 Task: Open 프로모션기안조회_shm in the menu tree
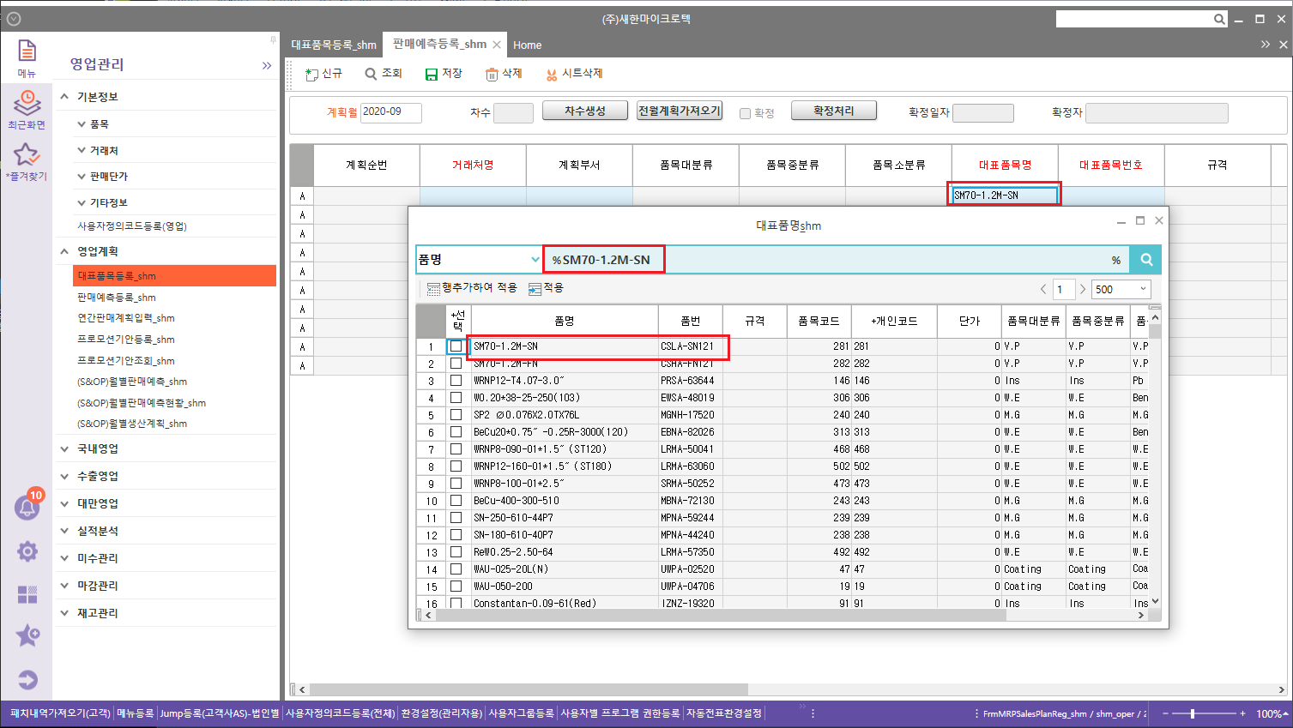coord(126,361)
